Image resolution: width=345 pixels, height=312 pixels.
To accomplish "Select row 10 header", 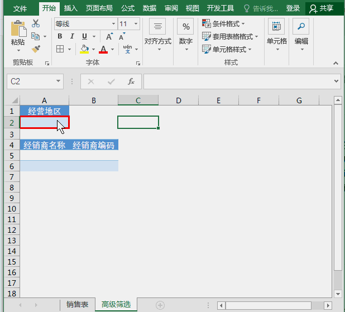I will coord(12,209).
